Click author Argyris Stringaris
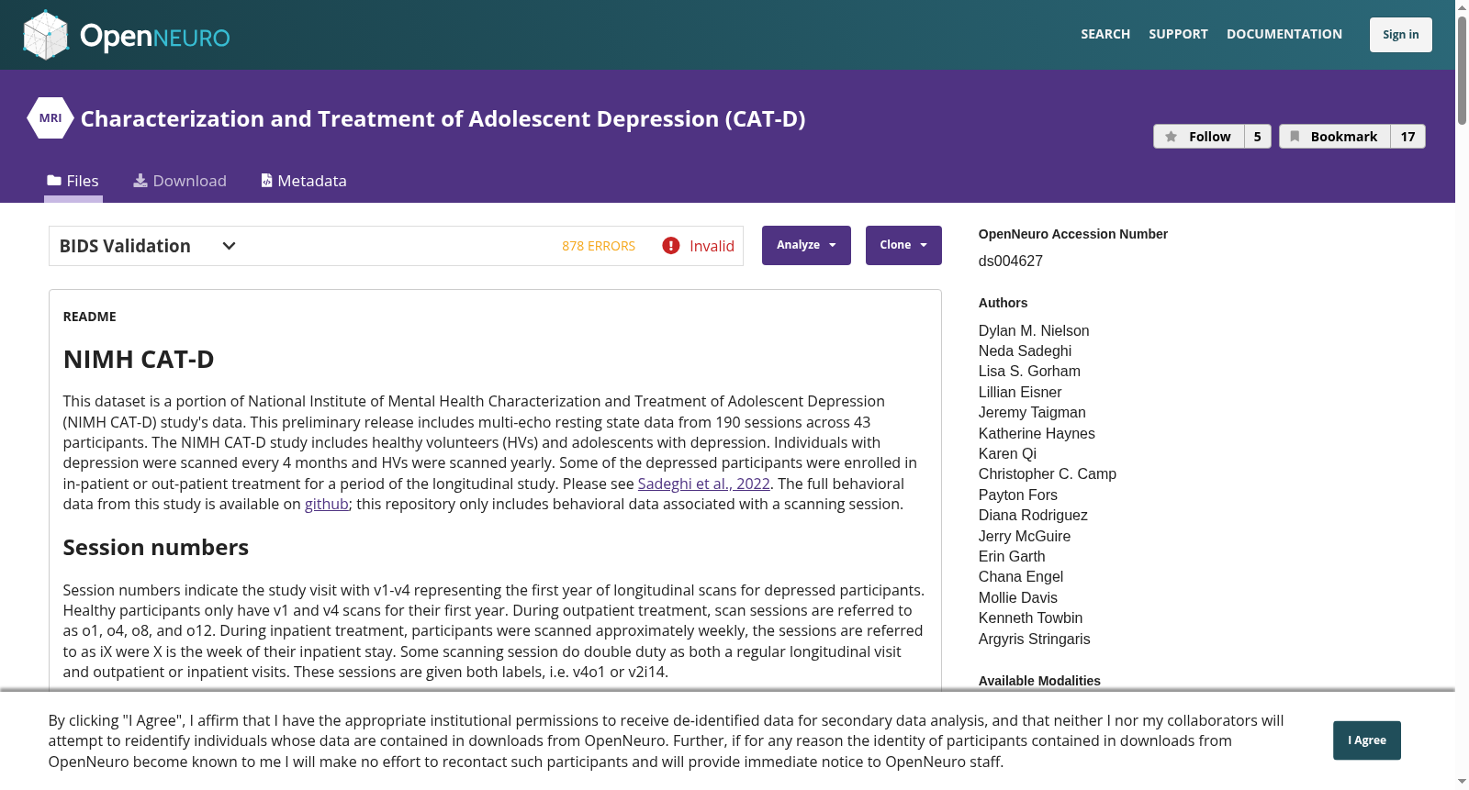1469x790 pixels. point(1035,639)
